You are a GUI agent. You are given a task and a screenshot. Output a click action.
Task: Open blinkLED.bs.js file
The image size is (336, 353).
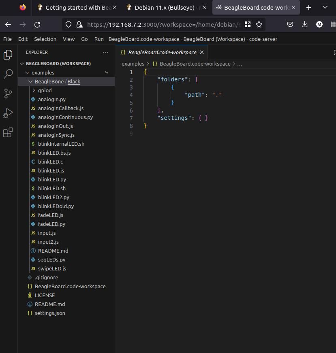54,153
